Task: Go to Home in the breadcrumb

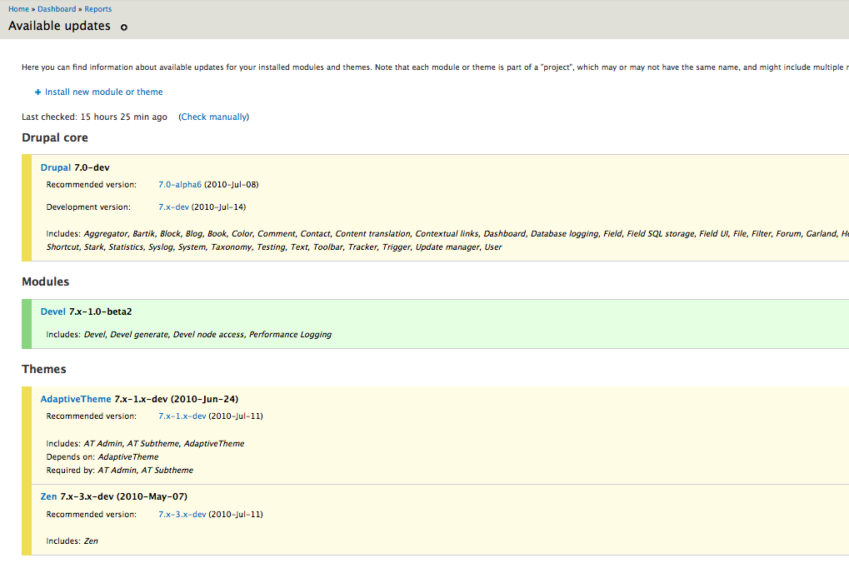Action: 18,9
